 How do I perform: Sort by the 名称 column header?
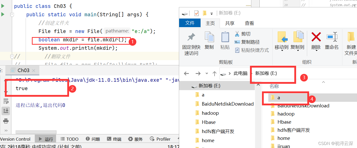click(x=274, y=86)
